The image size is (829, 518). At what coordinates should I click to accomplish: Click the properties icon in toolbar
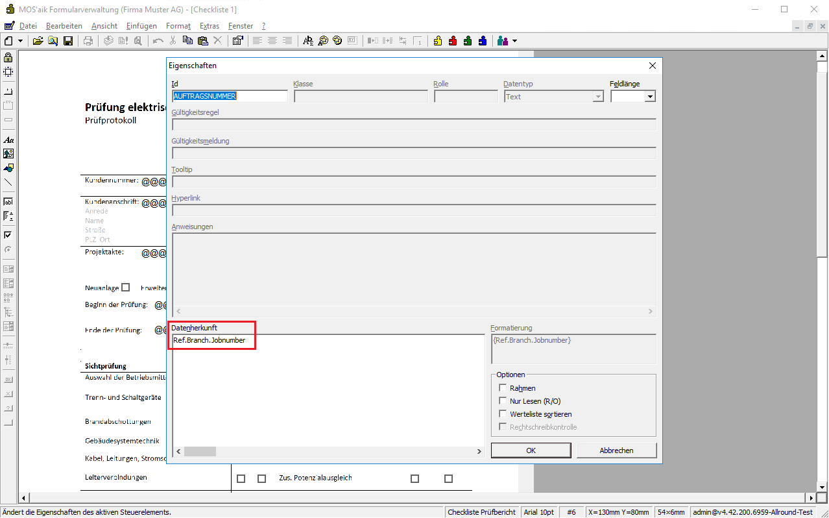237,41
